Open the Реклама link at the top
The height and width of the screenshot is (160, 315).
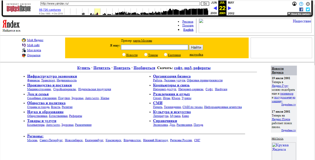(188, 22)
